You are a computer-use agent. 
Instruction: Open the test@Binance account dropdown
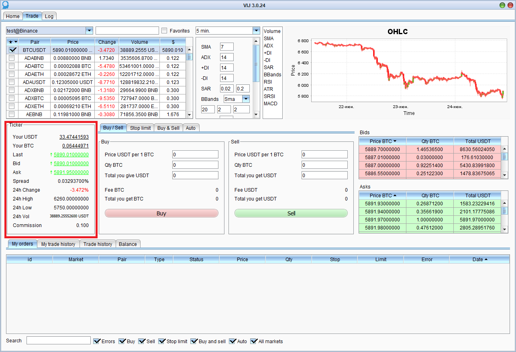point(89,31)
